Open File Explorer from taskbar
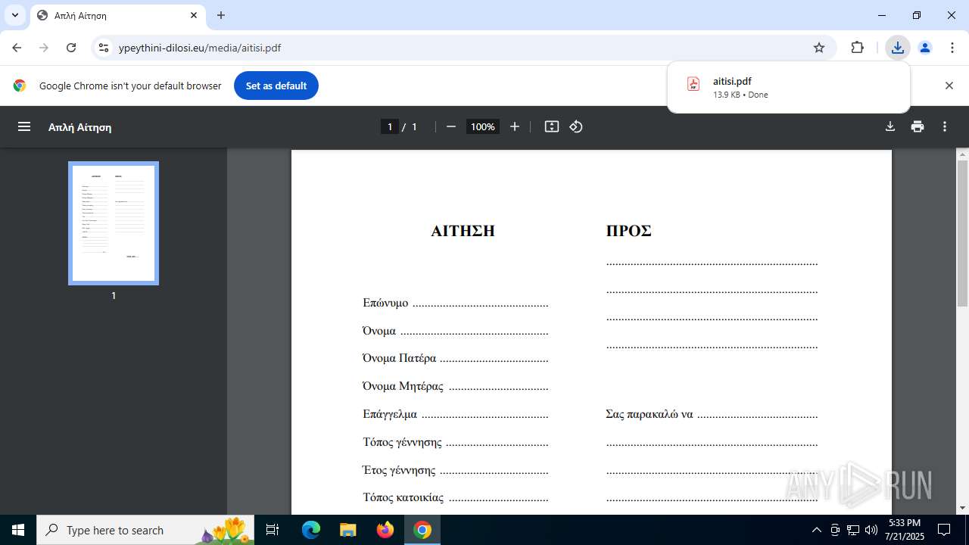This screenshot has width=969, height=545. pos(348,530)
